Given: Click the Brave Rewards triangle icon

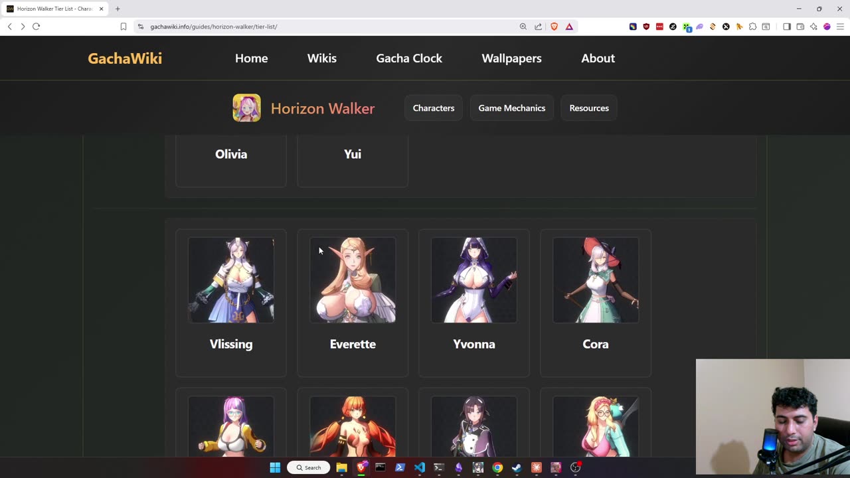Looking at the screenshot, I should pos(569,27).
